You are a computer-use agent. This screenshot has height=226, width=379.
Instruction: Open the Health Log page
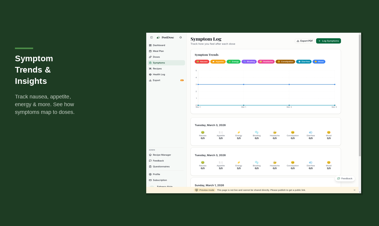[x=166, y=74]
